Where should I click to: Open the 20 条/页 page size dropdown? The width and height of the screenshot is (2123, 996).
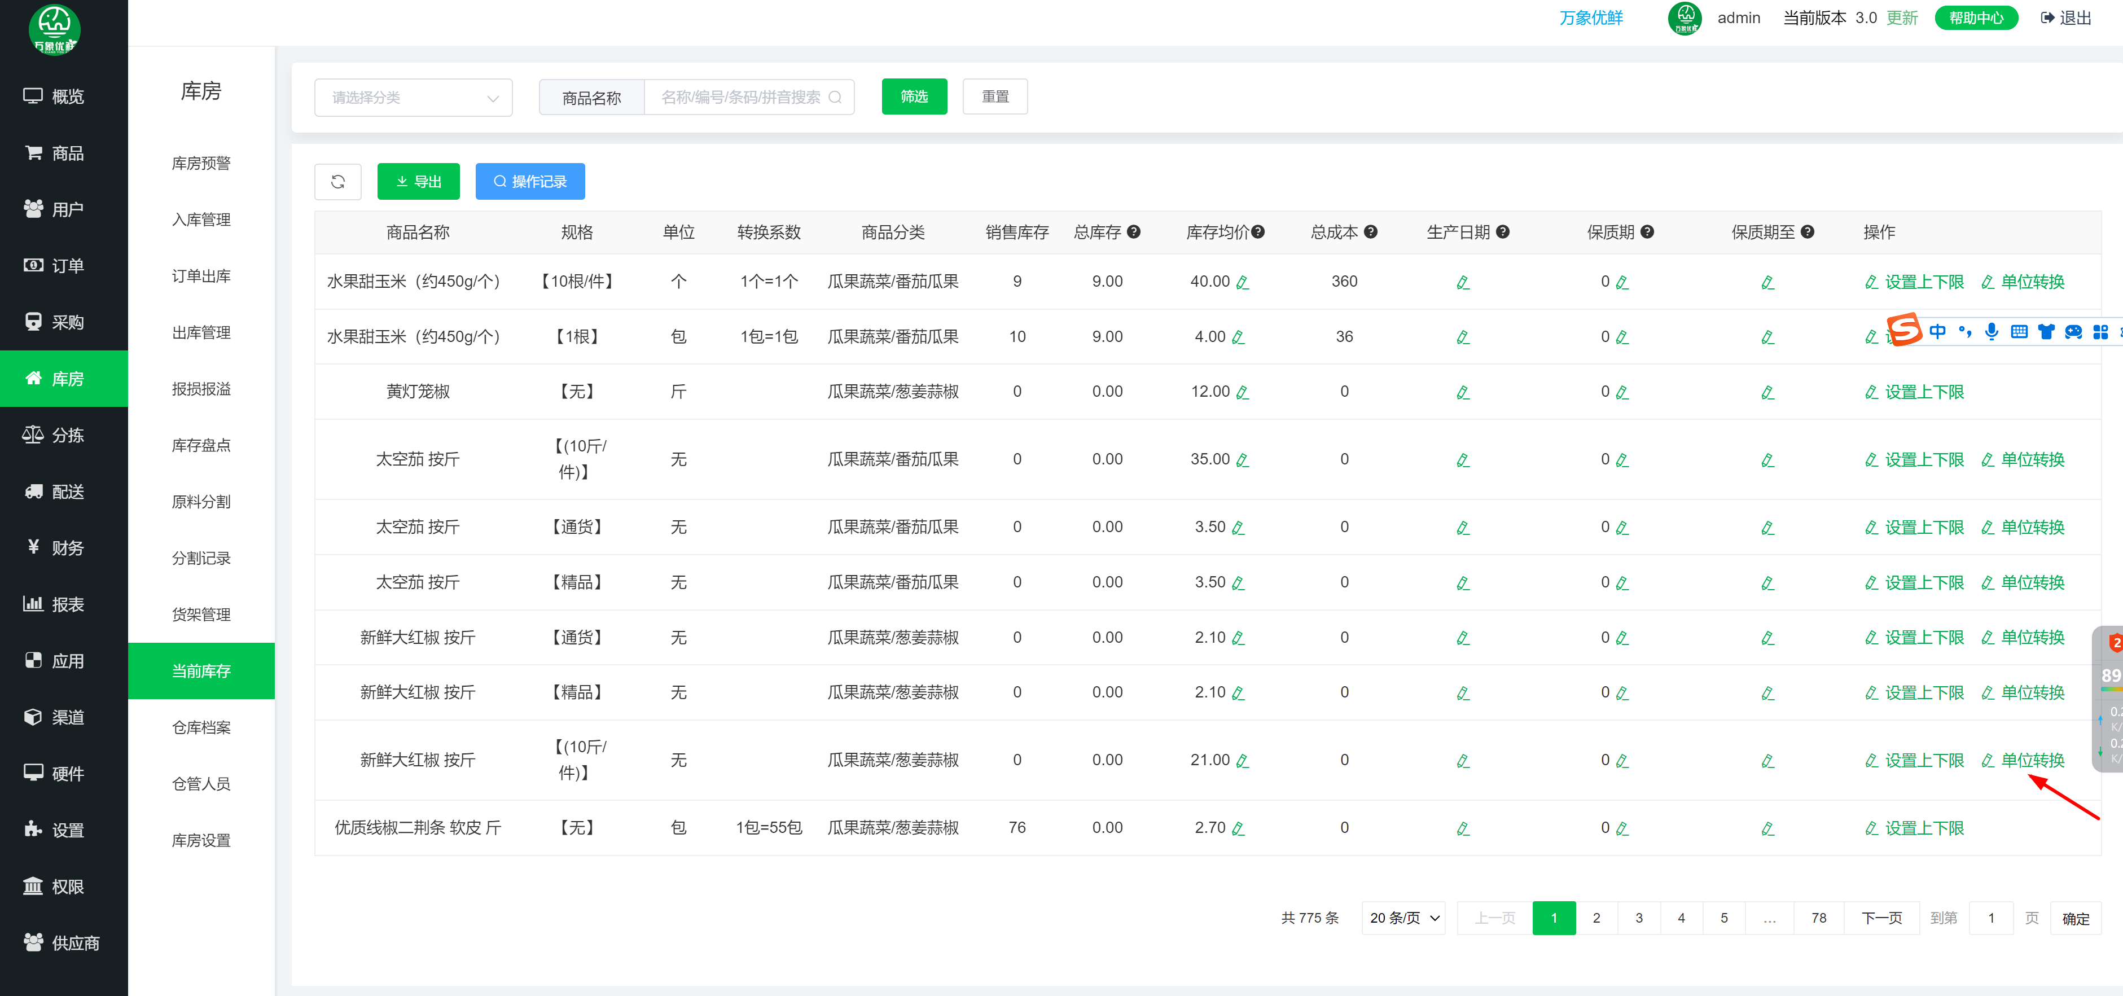(1405, 918)
